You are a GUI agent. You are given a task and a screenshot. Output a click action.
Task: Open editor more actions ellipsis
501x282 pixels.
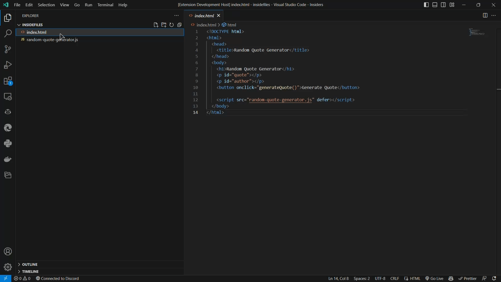click(494, 16)
